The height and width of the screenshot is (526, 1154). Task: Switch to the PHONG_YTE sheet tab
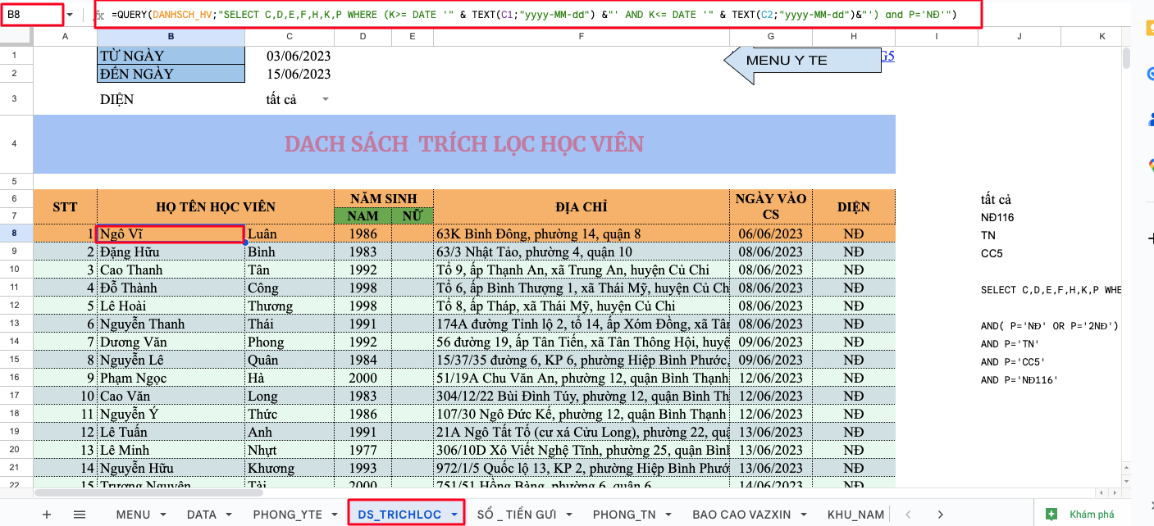287,515
